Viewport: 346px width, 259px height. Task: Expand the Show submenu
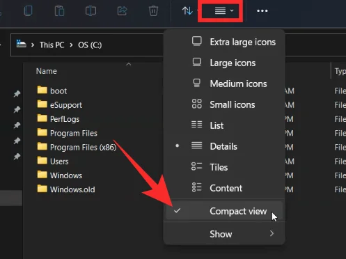pyautogui.click(x=224, y=234)
